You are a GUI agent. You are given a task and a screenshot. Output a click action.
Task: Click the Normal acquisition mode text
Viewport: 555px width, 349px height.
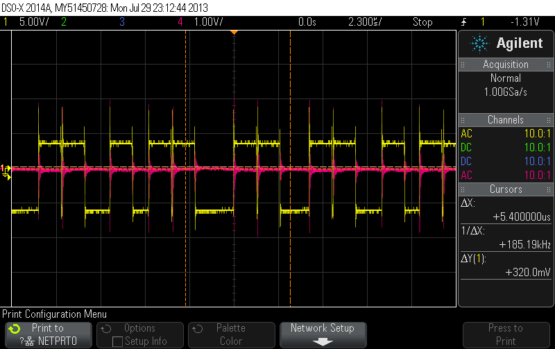point(506,78)
